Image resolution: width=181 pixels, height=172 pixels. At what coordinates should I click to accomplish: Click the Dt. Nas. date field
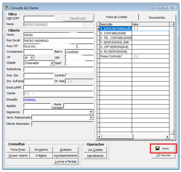point(79,81)
